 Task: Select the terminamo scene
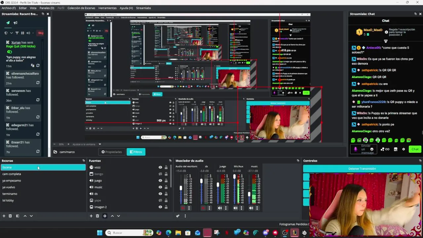(43, 194)
